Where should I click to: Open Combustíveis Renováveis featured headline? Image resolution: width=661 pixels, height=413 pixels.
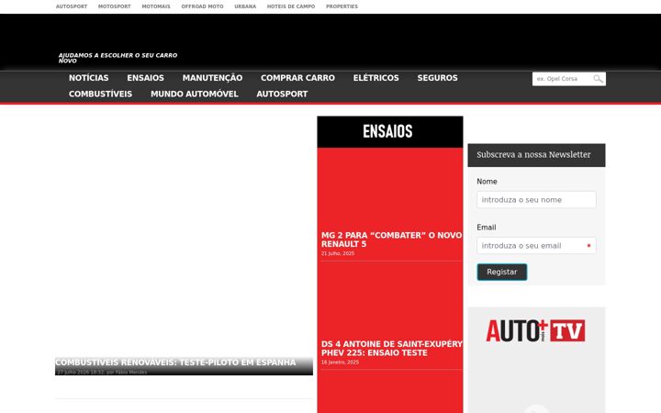(175, 363)
